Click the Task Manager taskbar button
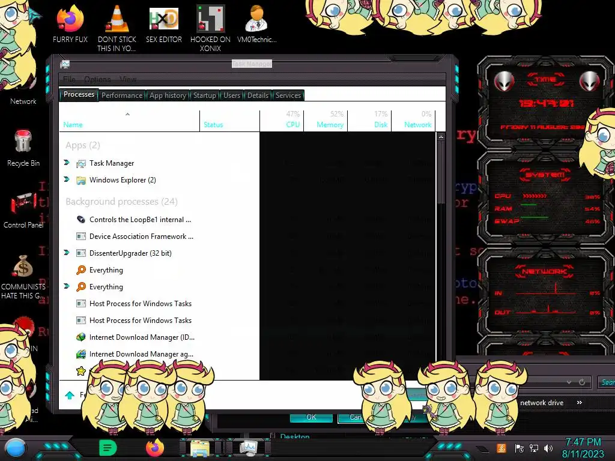This screenshot has width=615, height=461. tap(249, 448)
